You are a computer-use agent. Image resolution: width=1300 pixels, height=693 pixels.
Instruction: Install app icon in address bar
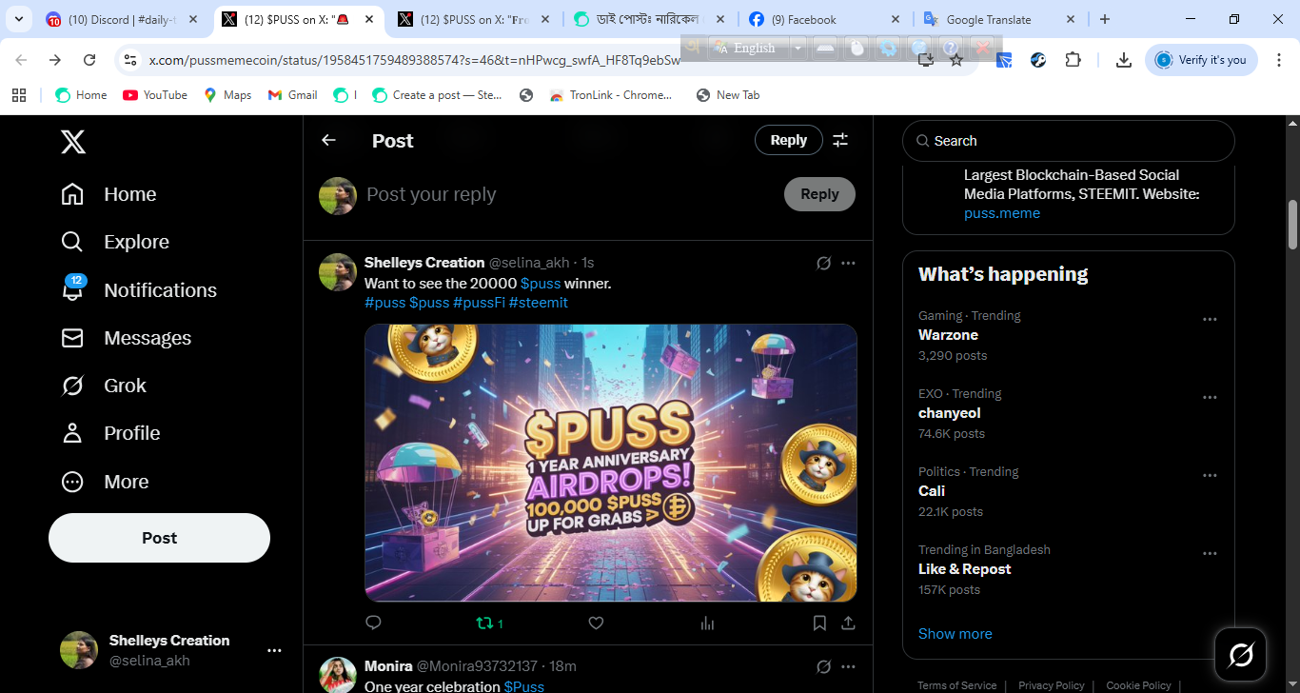point(925,60)
